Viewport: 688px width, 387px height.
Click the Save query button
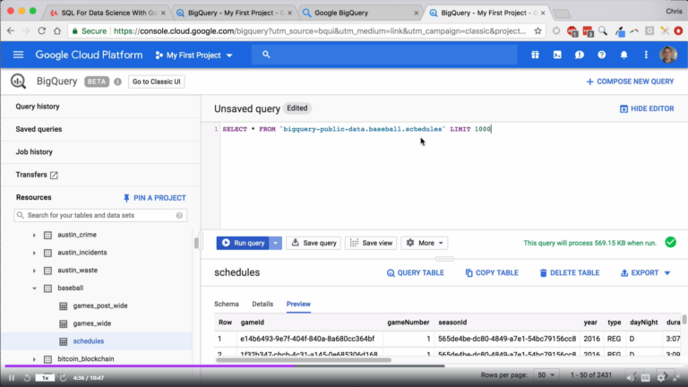(314, 243)
